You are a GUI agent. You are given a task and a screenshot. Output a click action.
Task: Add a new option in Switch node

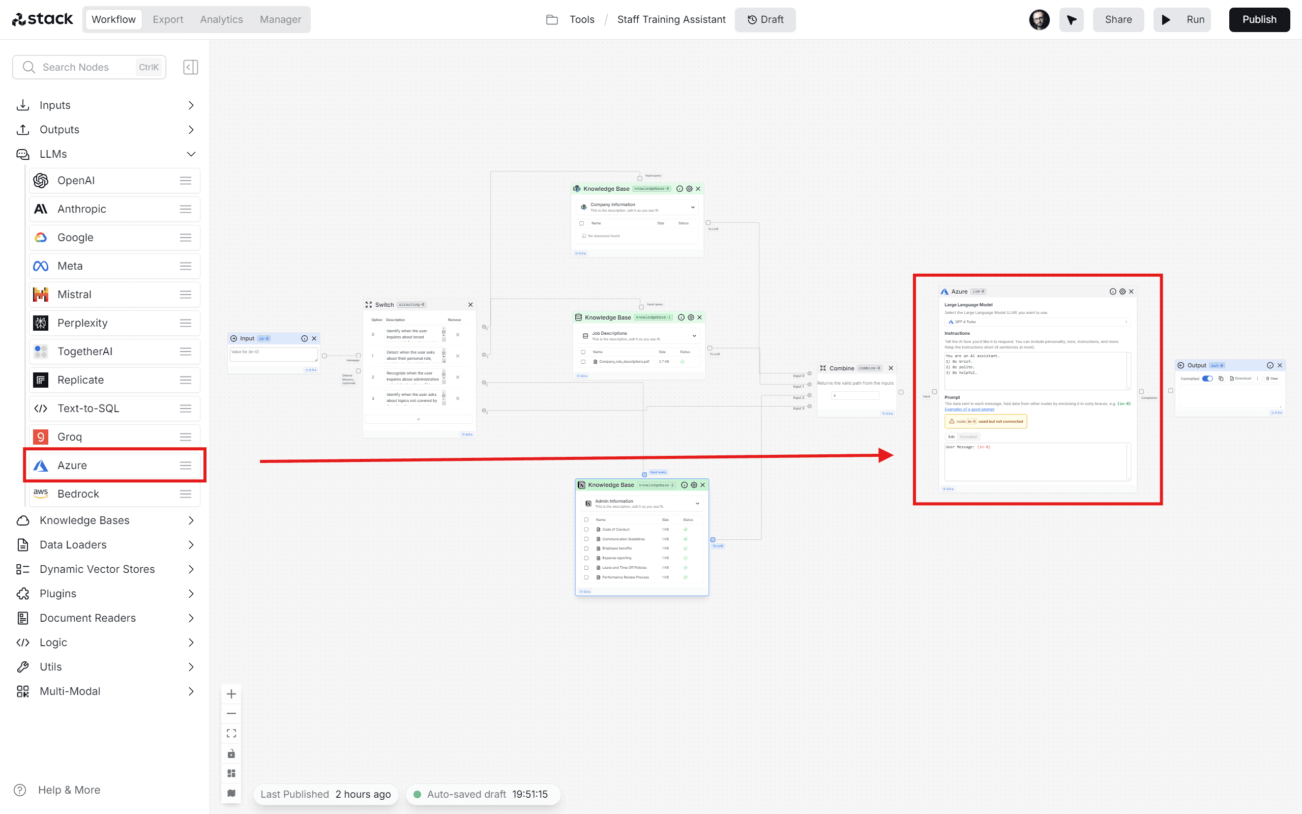coord(419,419)
